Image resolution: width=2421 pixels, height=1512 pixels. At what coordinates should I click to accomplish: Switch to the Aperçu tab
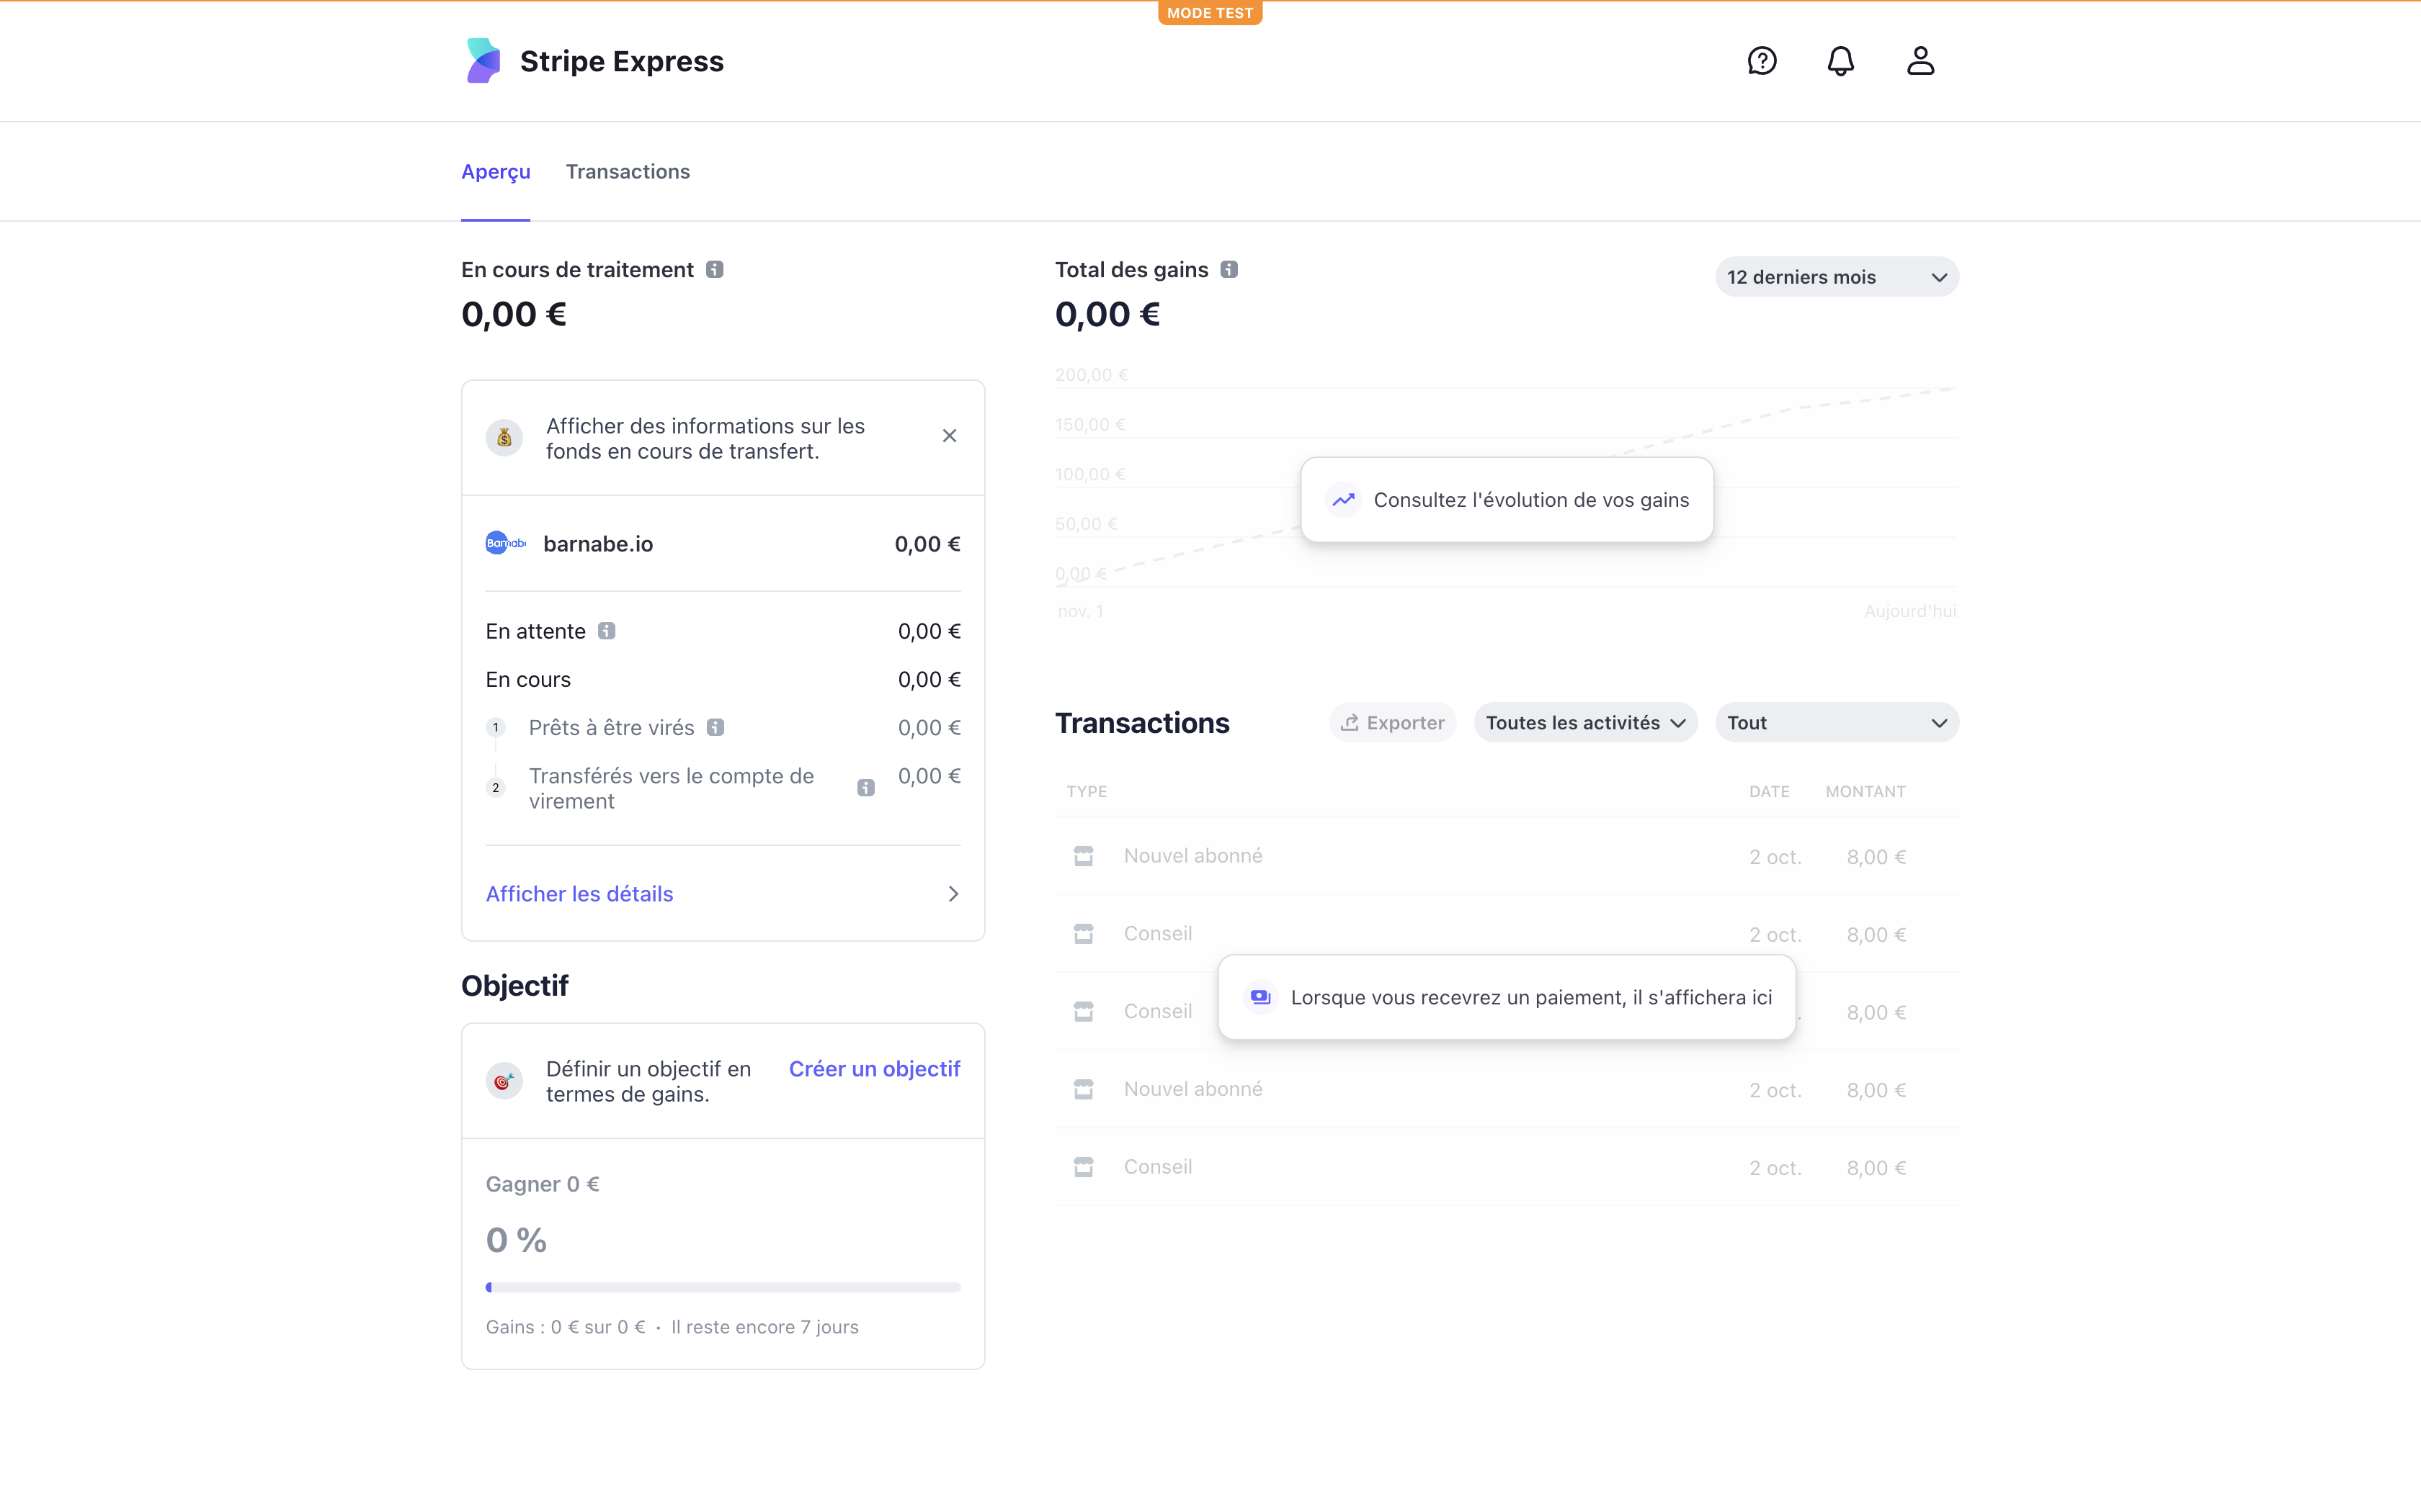pos(495,172)
